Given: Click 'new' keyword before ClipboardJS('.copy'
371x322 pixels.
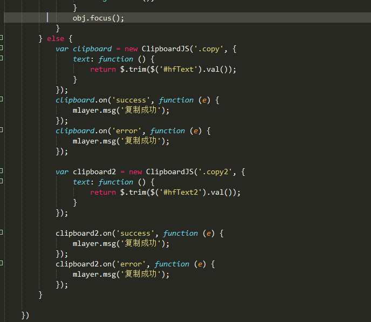Looking at the screenshot, I should [x=131, y=49].
